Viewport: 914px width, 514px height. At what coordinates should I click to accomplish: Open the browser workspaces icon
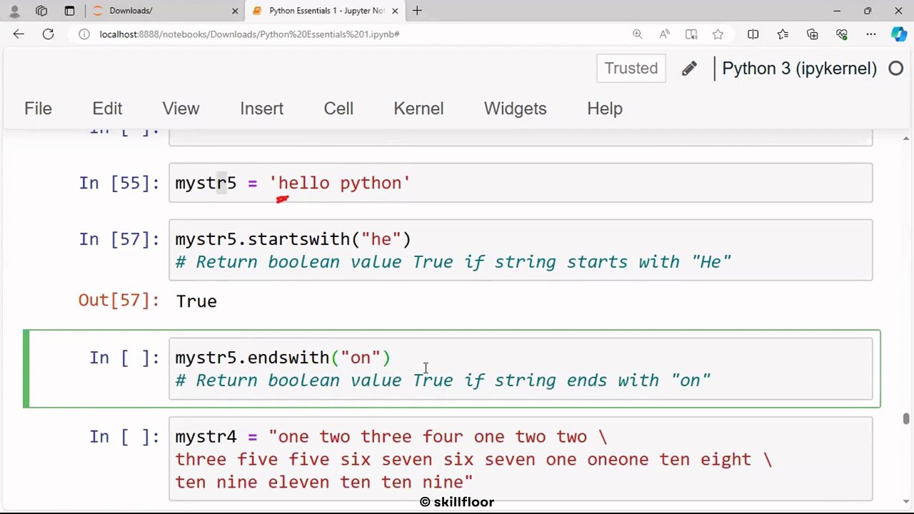pyautogui.click(x=41, y=11)
